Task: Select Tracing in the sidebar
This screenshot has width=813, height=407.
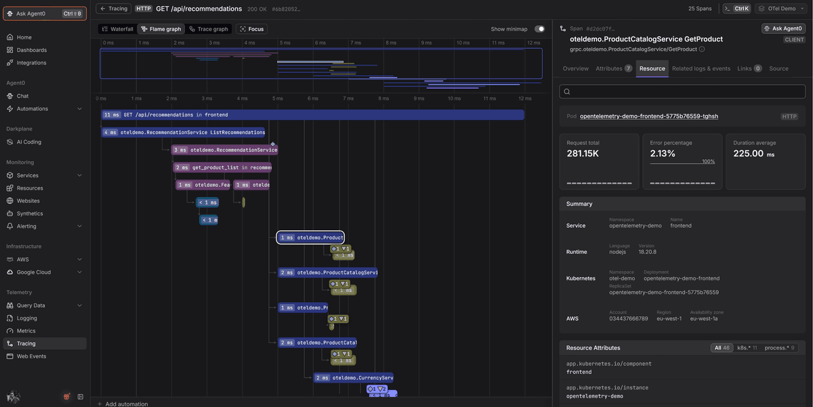Action: 45,343
